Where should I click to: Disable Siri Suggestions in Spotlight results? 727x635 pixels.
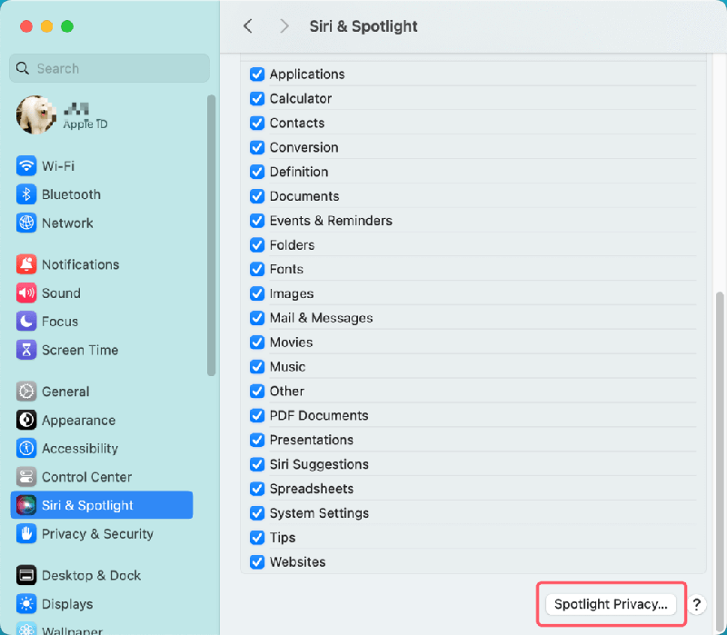[x=257, y=464]
